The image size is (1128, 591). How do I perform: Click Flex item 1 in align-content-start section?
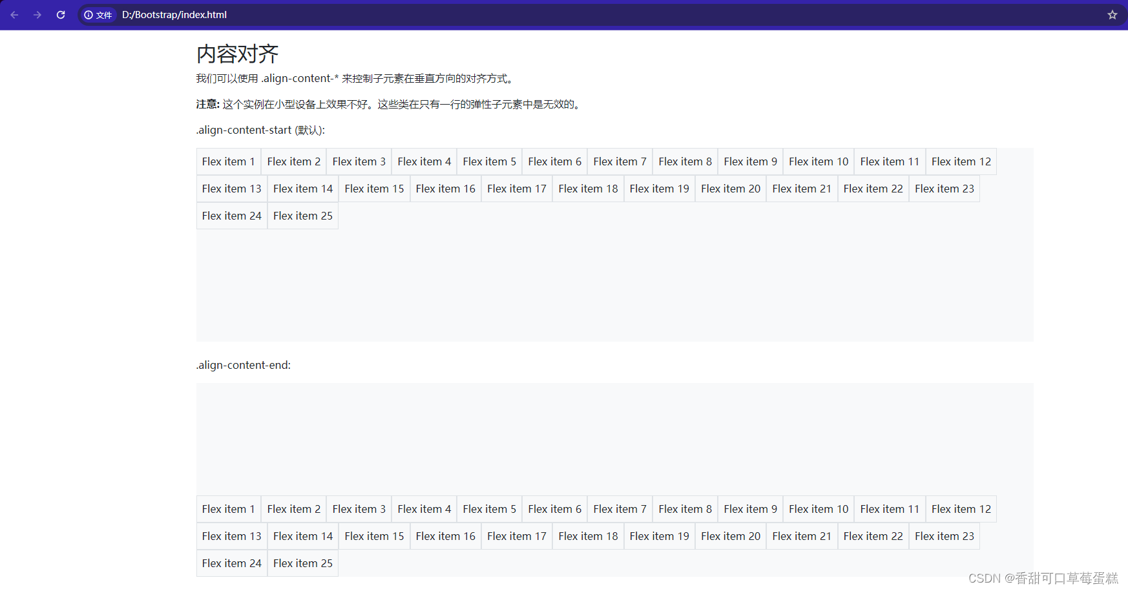228,161
